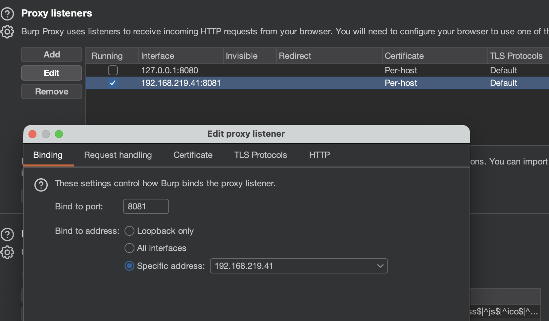This screenshot has height=321, width=549.
Task: Open the Certificate tab
Action: 193,155
